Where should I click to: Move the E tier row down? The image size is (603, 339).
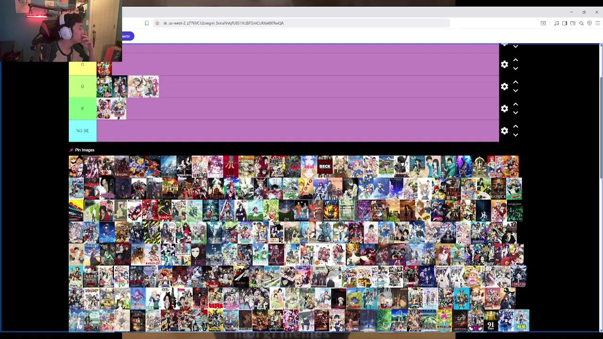click(515, 113)
